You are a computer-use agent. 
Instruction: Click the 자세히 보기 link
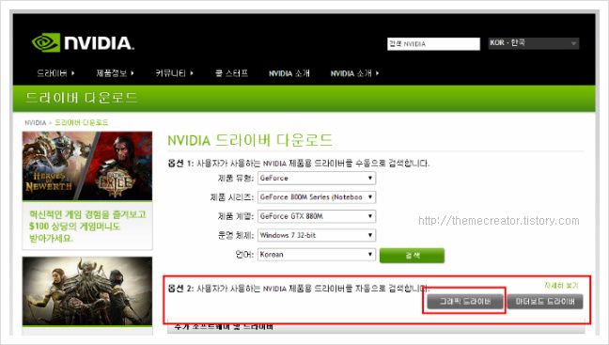[x=561, y=286]
